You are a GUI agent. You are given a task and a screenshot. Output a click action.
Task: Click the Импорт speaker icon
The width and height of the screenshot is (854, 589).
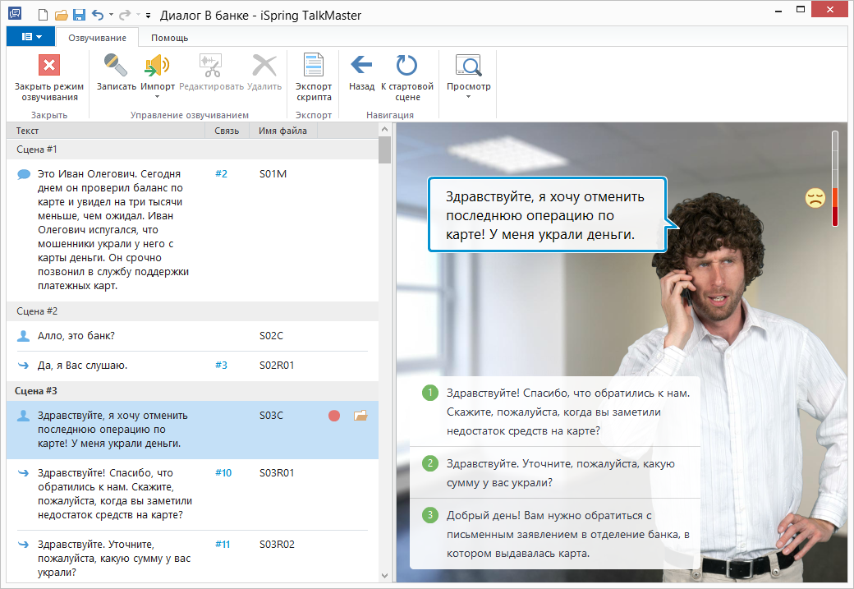click(158, 66)
